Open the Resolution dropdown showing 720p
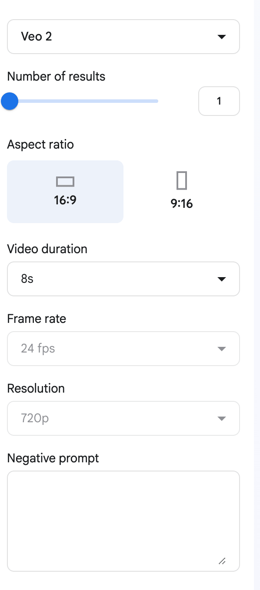This screenshot has height=590, width=260. tap(123, 418)
